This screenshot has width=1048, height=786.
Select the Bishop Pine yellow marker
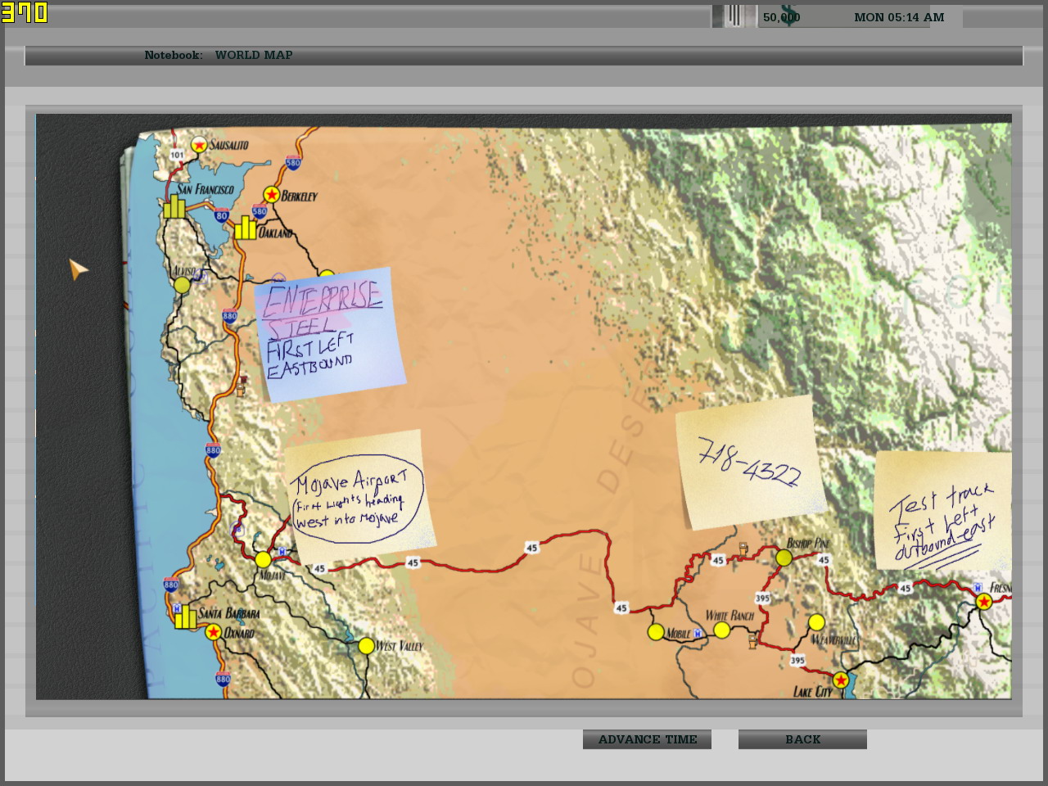point(784,558)
